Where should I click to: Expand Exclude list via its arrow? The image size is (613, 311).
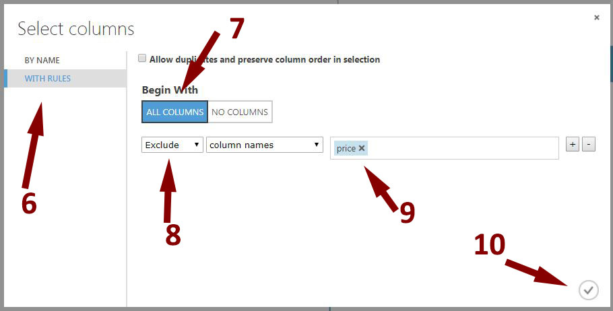[x=197, y=145]
